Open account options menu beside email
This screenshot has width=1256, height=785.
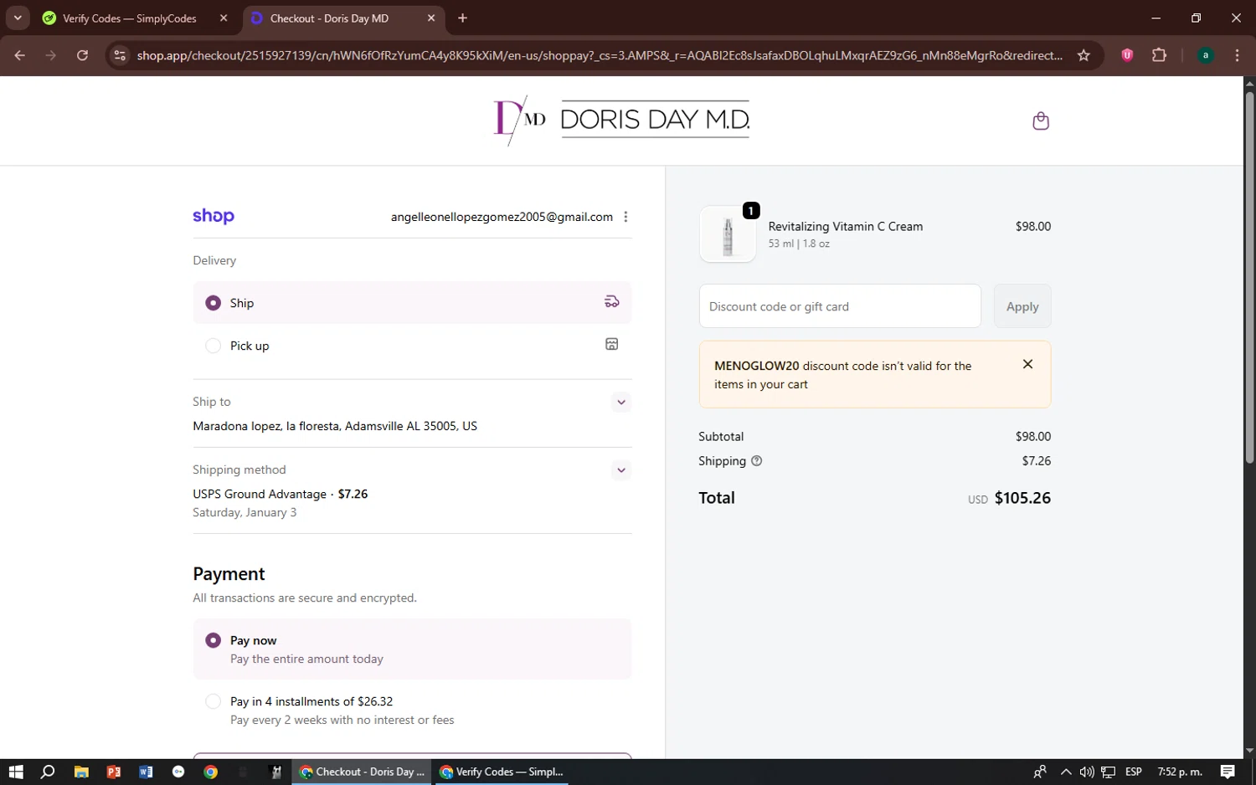tap(625, 217)
